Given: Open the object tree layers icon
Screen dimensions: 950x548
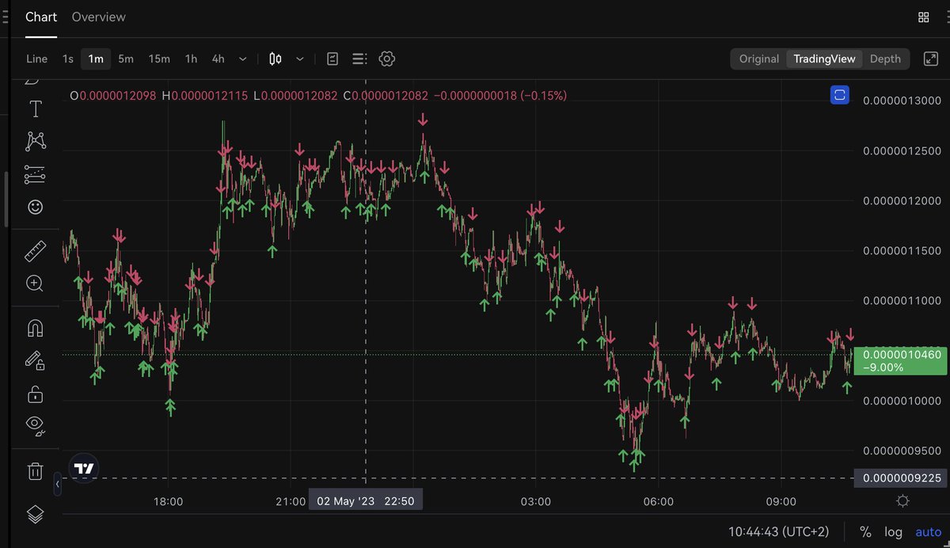Looking at the screenshot, I should tap(35, 514).
